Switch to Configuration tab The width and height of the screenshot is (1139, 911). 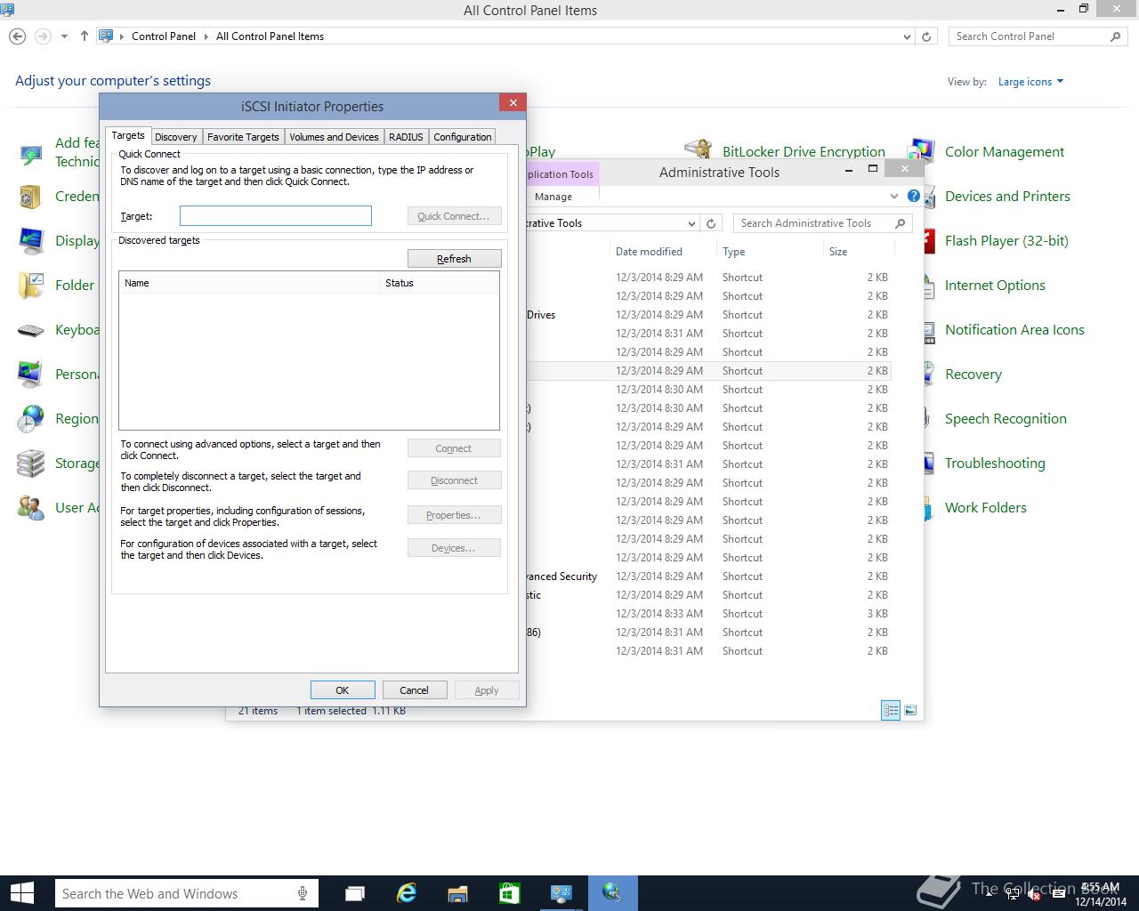click(462, 137)
